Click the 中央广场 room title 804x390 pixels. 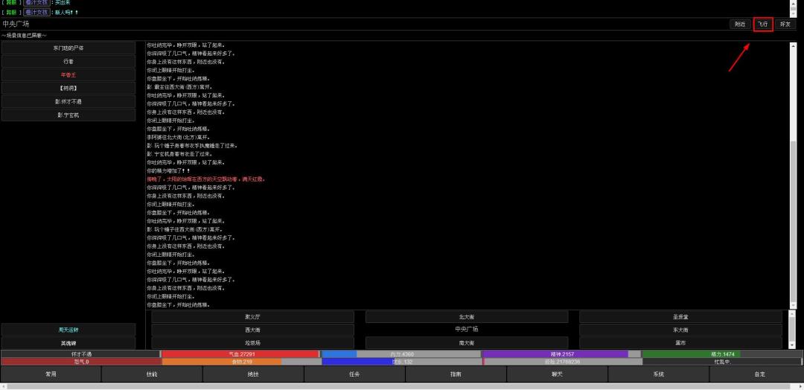(x=16, y=24)
